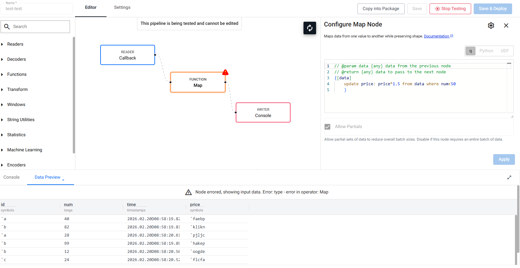This screenshot has height=268, width=520.
Task: Click the Save button
Action: pyautogui.click(x=417, y=9)
